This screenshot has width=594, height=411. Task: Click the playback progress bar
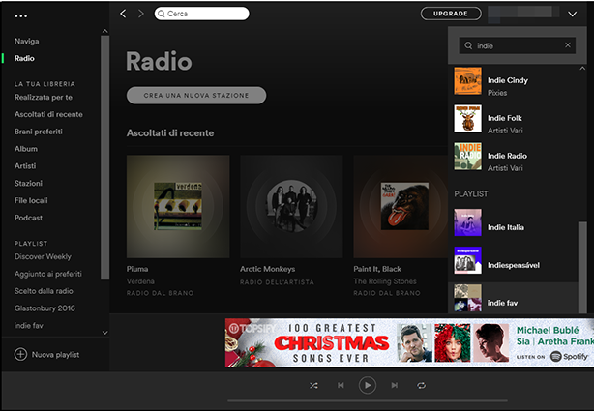[x=367, y=400]
